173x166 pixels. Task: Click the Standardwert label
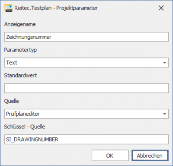(20, 75)
